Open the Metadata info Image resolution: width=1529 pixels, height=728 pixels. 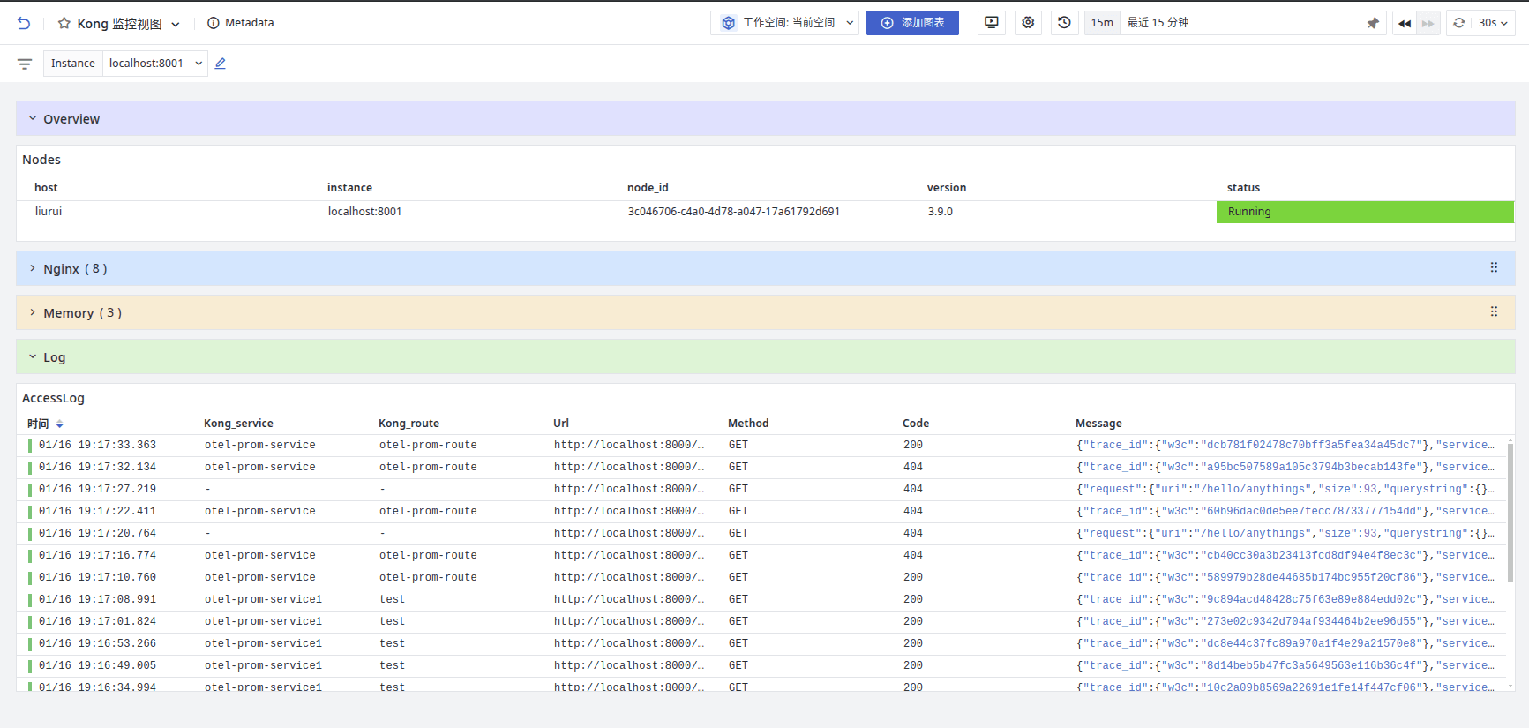point(241,23)
